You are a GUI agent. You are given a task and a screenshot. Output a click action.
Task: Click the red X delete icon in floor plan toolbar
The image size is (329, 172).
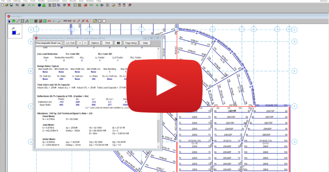point(88,21)
